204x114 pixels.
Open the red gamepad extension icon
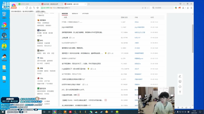pyautogui.click(x=180, y=8)
